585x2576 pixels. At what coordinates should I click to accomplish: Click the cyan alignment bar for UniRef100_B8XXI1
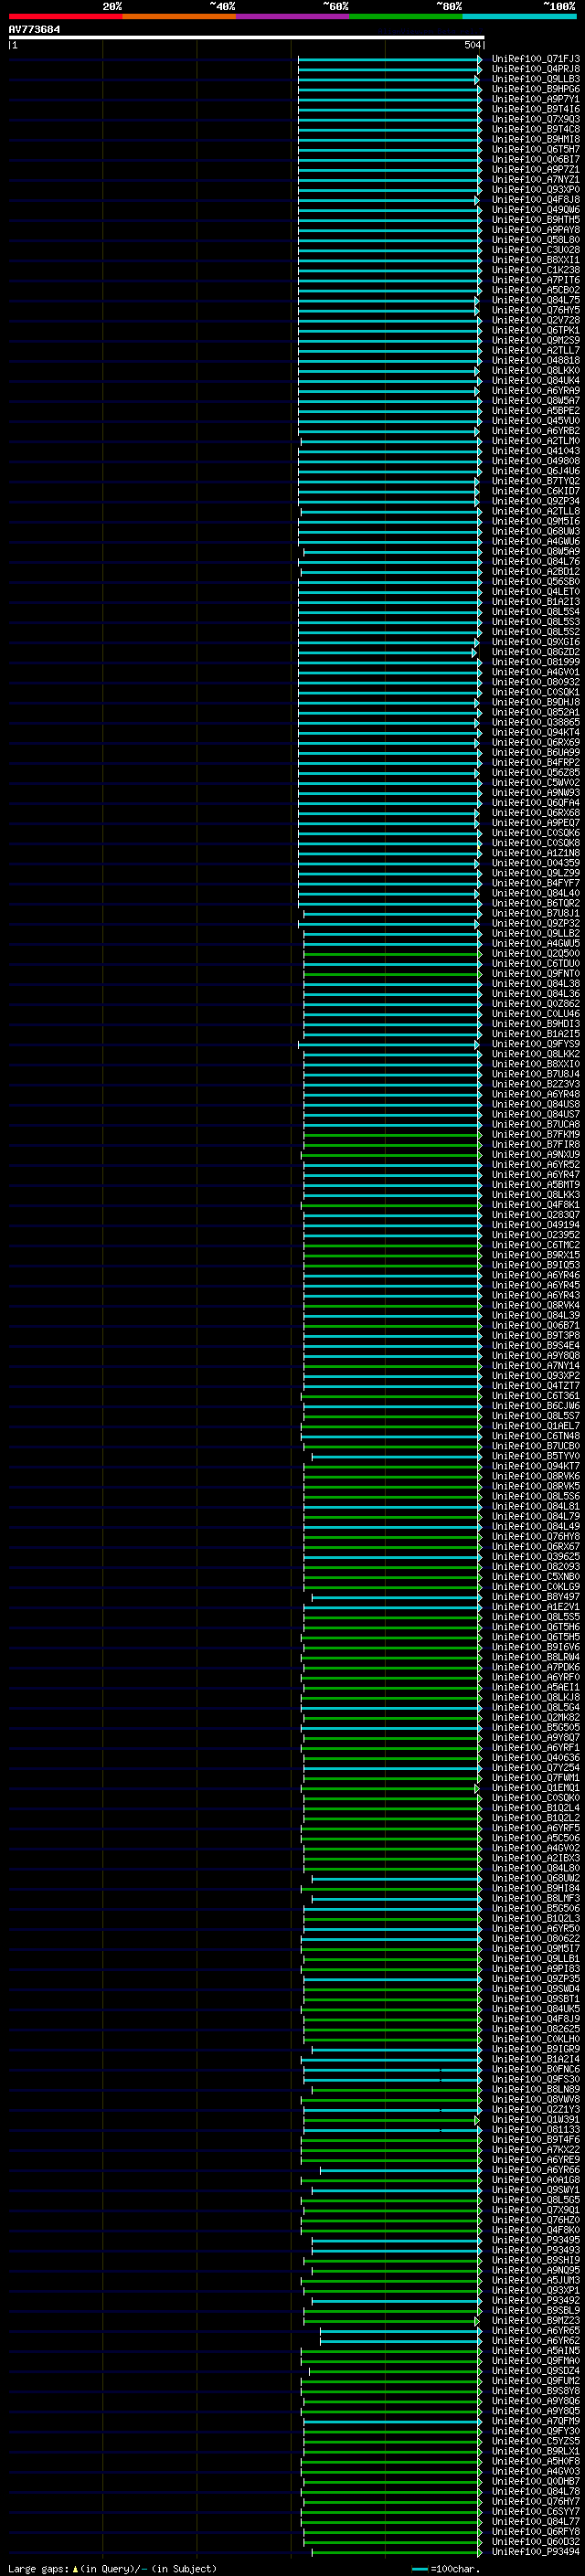click(x=389, y=260)
